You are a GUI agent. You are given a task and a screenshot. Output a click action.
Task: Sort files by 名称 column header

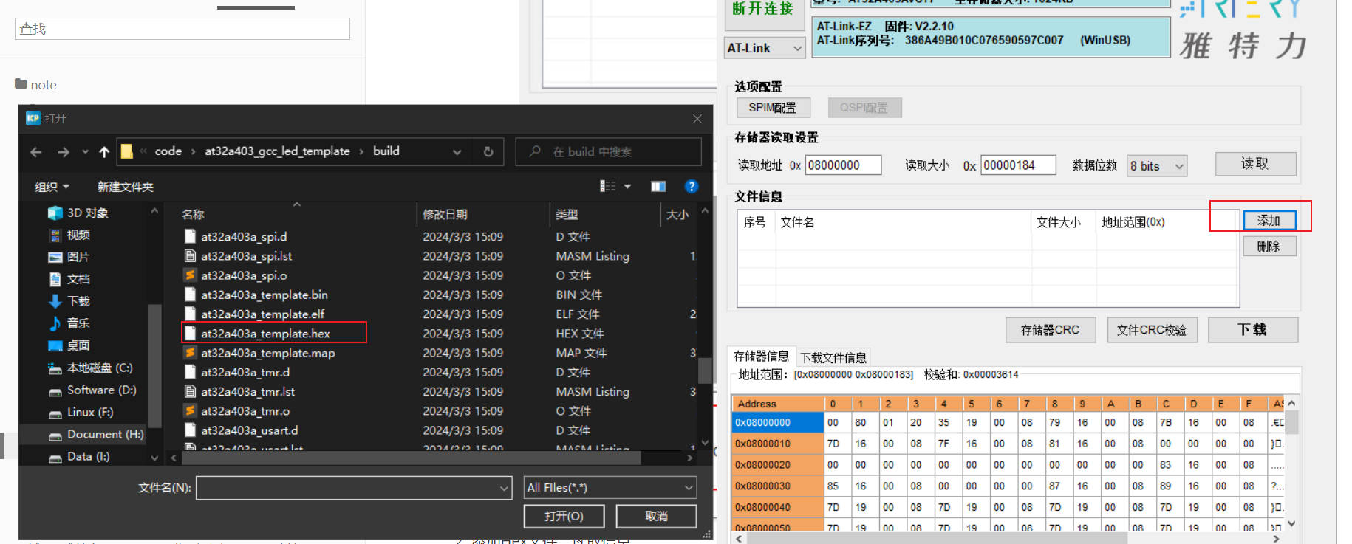coord(193,214)
